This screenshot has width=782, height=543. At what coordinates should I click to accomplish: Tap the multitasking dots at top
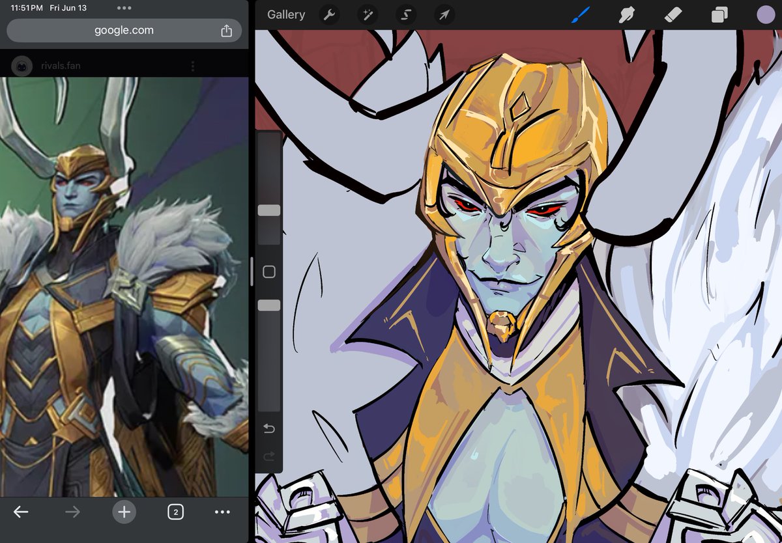(x=124, y=8)
